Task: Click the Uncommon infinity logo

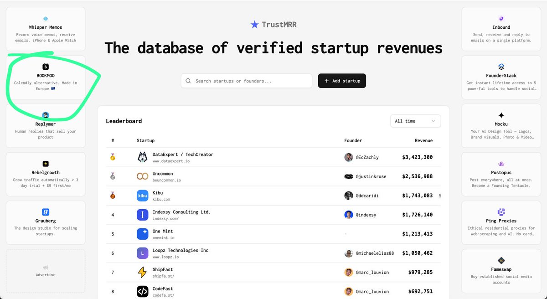Action: [142, 176]
